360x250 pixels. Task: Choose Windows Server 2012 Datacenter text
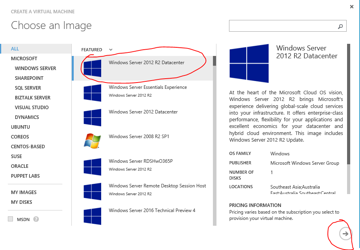point(143,112)
